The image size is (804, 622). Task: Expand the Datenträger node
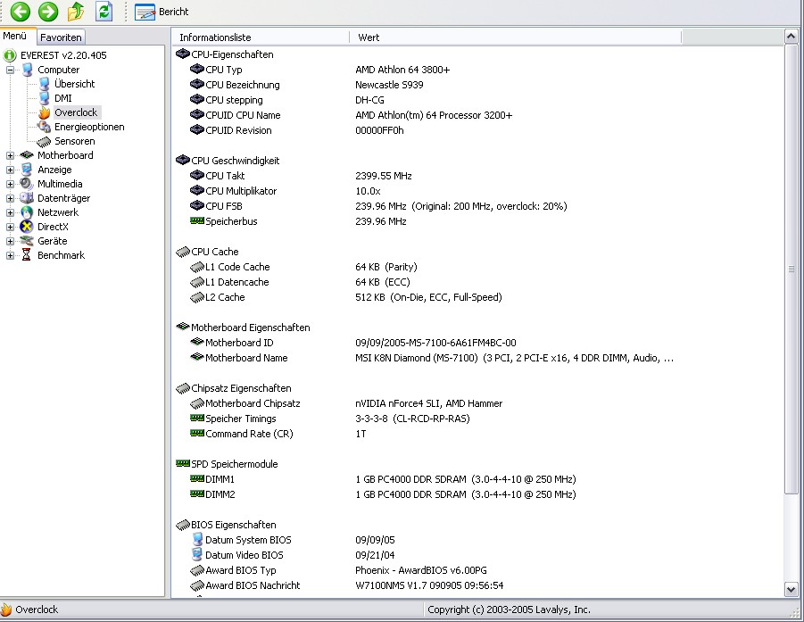10,198
